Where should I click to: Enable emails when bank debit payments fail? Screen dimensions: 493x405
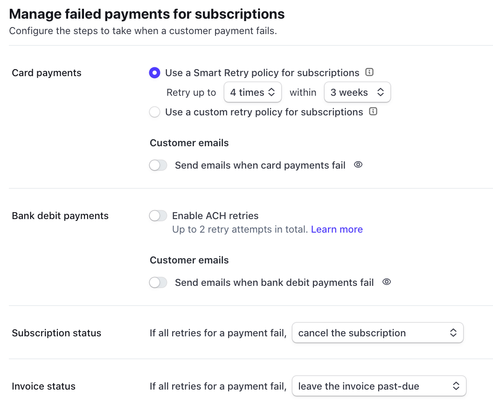(x=158, y=282)
